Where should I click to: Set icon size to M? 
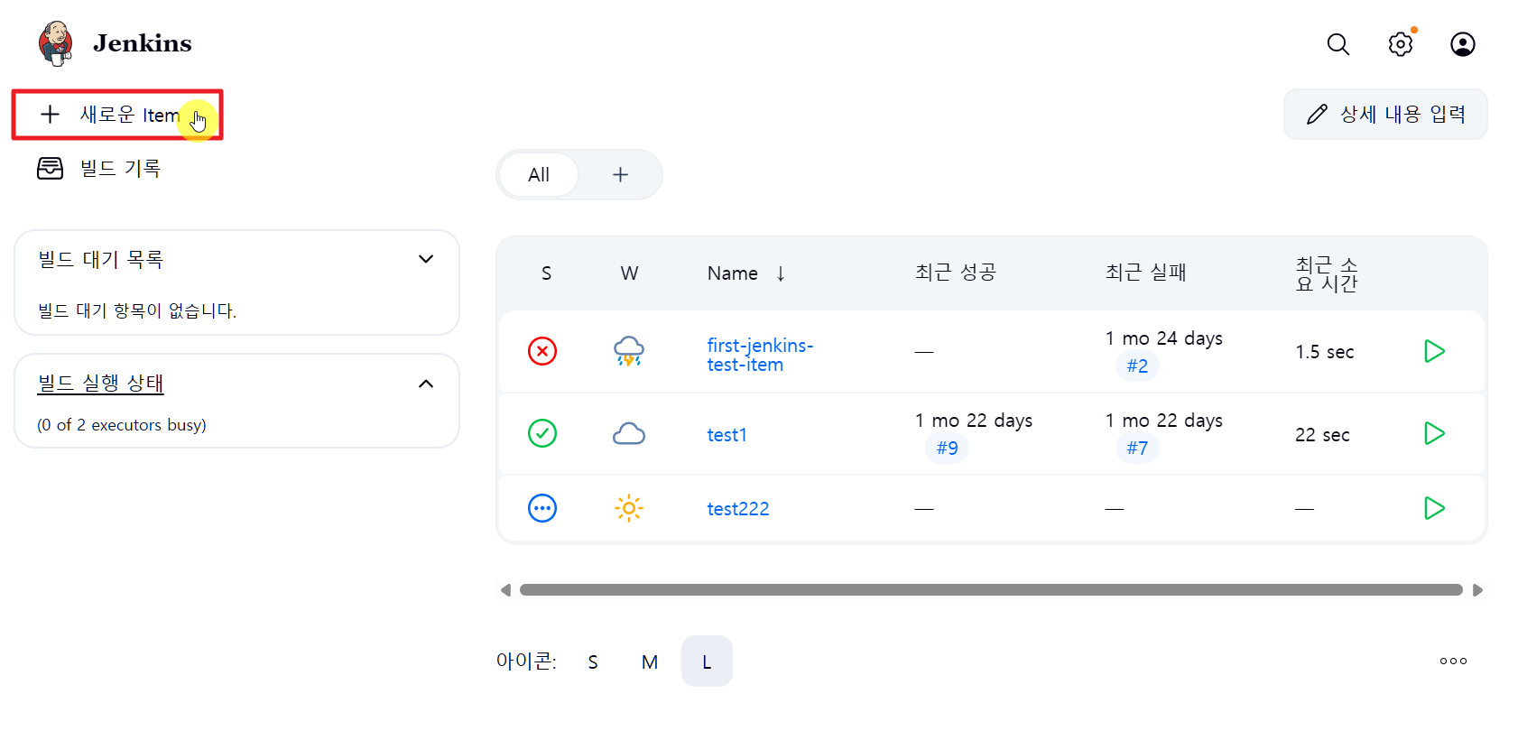pos(650,662)
